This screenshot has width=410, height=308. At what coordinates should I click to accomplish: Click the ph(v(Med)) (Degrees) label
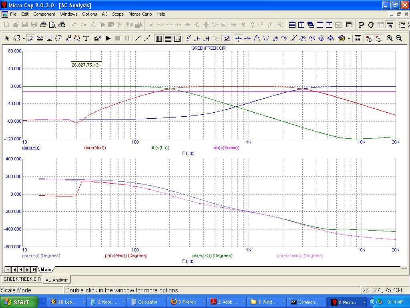(x=126, y=255)
